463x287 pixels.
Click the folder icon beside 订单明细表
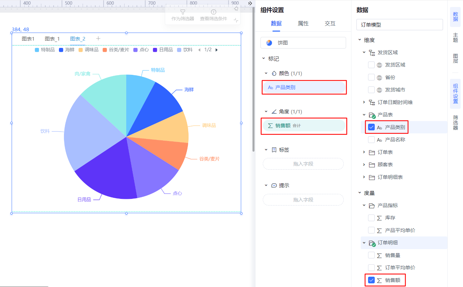tap(372, 177)
